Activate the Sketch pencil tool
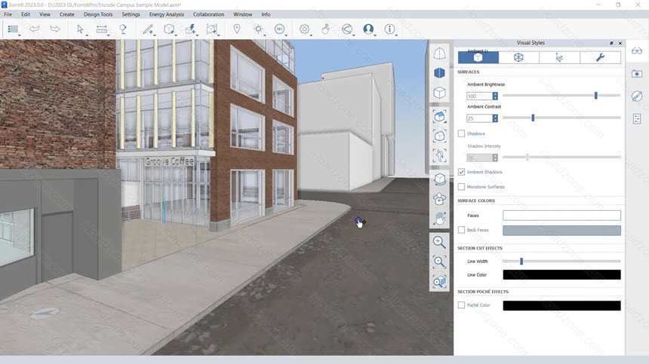The width and height of the screenshot is (649, 364). click(x=148, y=29)
